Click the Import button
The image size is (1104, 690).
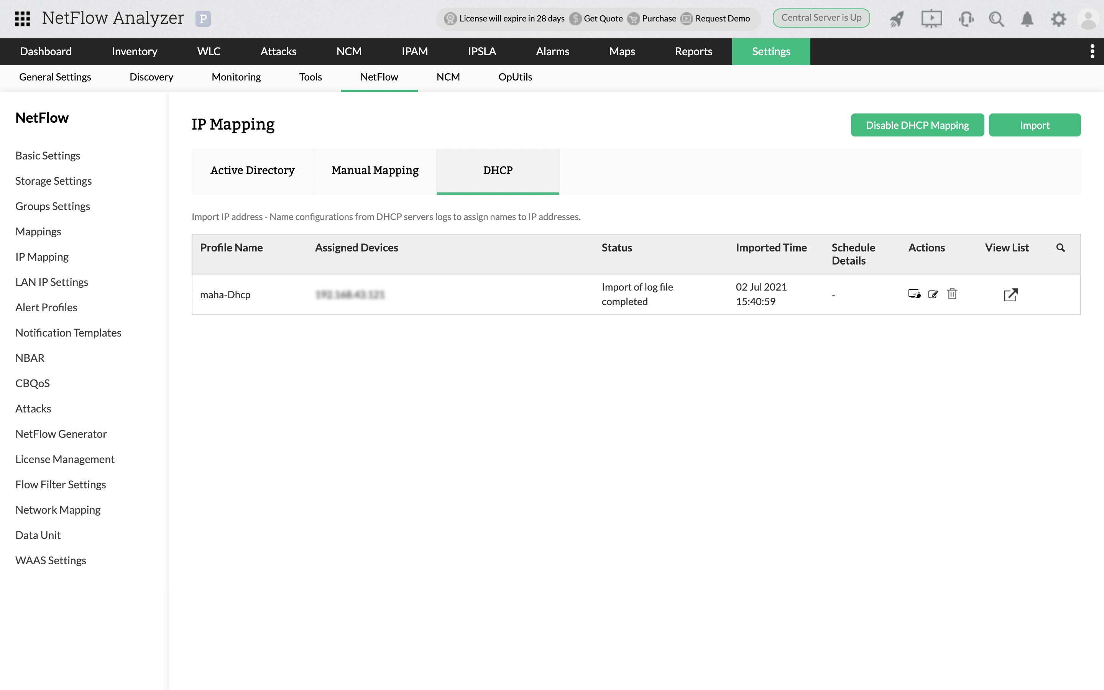pos(1035,125)
